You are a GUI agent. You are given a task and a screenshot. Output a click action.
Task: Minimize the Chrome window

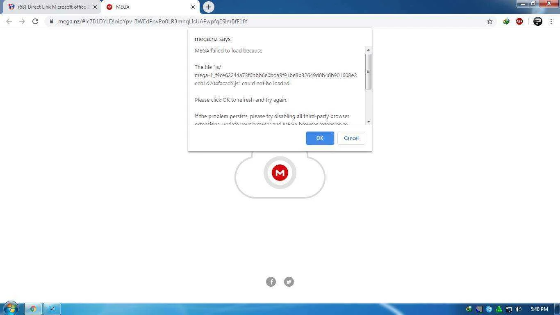coord(522,4)
